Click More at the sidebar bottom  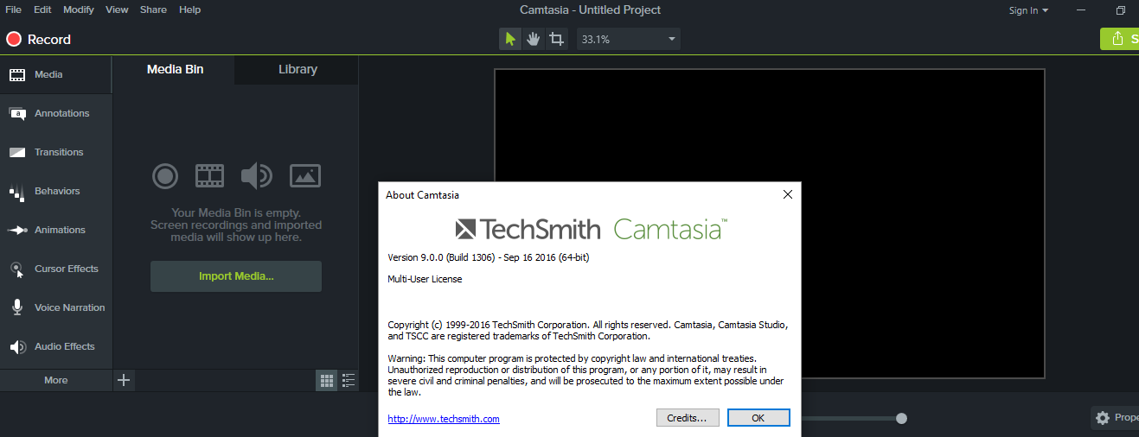click(56, 380)
